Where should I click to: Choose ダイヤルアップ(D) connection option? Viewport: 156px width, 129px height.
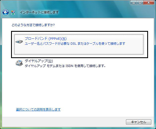(x=39, y=61)
